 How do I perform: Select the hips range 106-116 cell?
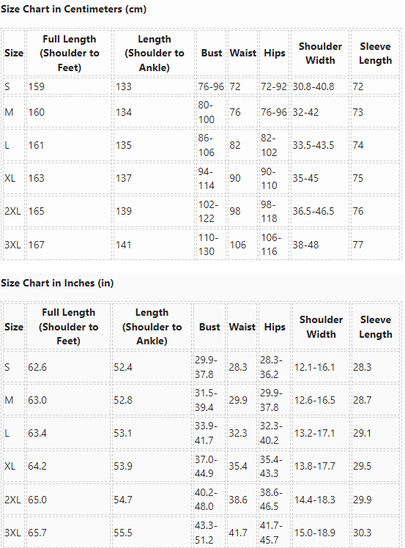[x=271, y=244]
